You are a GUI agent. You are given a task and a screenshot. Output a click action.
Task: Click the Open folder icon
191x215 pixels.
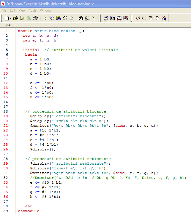[15, 18]
